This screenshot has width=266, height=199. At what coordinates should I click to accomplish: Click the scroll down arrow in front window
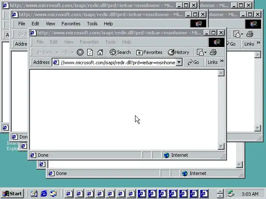pyautogui.click(x=221, y=146)
